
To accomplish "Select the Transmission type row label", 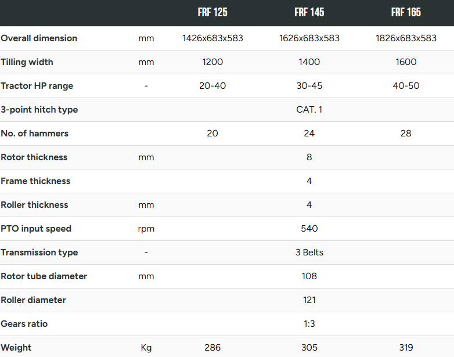I will 39,252.
